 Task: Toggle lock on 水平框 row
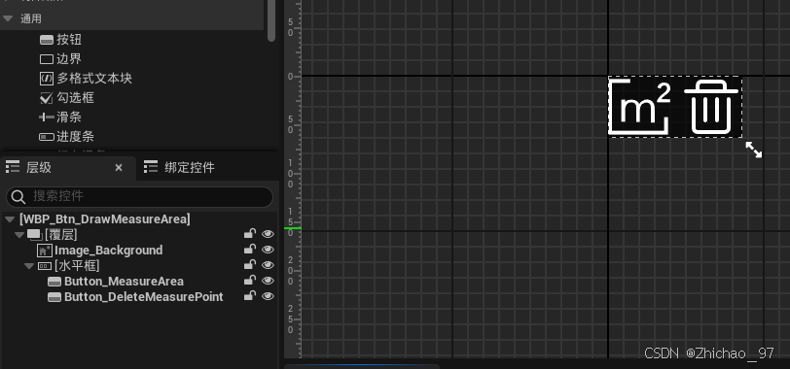tap(249, 265)
